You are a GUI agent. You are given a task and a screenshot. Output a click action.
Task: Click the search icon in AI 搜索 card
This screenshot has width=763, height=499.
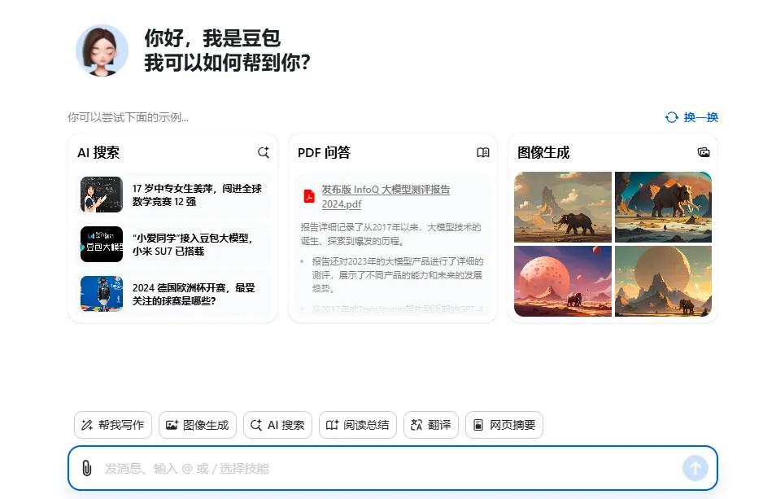(264, 152)
